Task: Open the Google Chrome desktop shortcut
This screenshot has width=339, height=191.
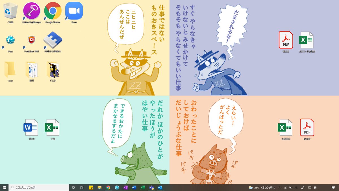Action: coord(53,13)
